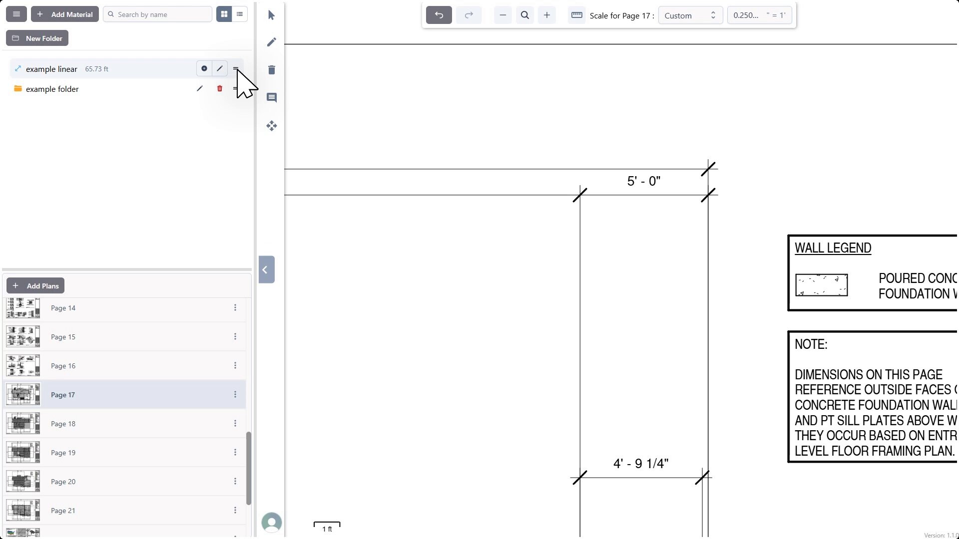This screenshot has width=959, height=539.
Task: Open Page 14 plan
Action: click(125, 308)
